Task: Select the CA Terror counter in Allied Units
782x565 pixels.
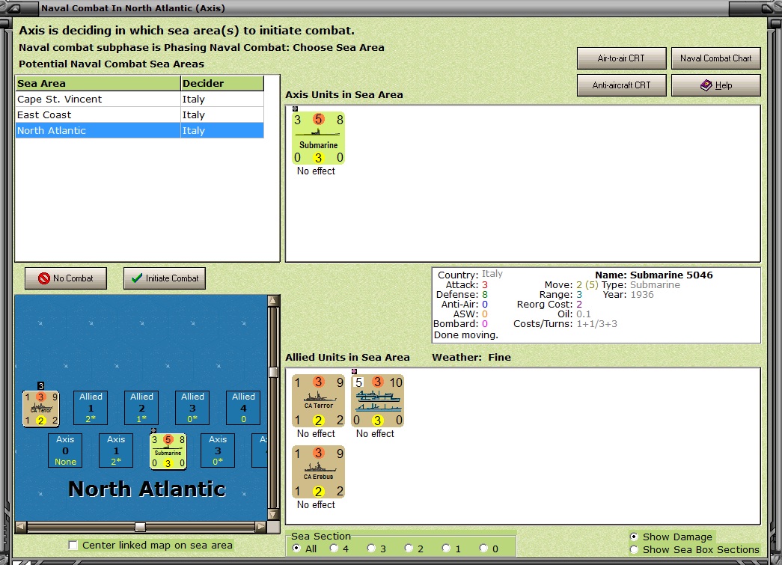Action: coord(318,401)
